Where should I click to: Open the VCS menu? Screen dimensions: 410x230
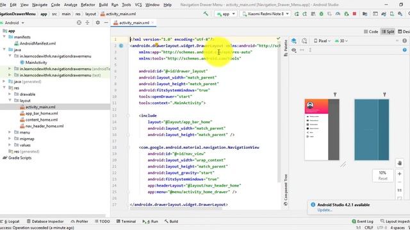pos(138,4)
